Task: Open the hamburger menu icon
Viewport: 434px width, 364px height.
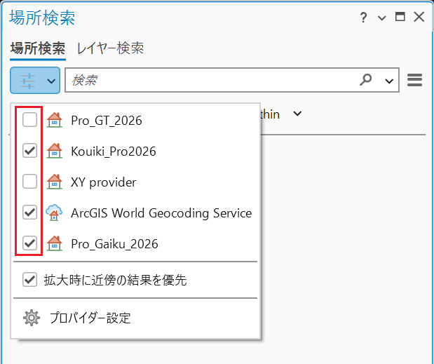Action: (414, 80)
